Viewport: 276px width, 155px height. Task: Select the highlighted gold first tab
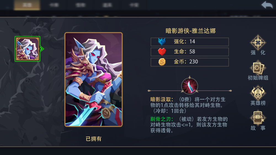[x=27, y=5]
